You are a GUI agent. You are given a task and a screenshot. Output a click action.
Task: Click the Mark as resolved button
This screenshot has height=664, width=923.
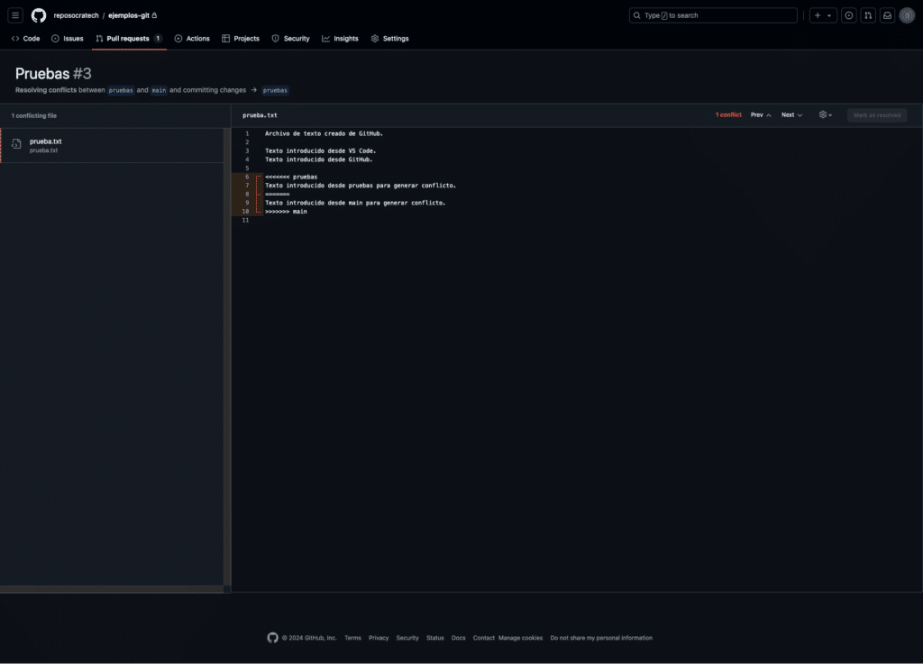tap(877, 115)
